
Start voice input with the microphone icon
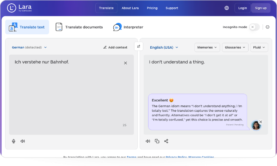[x=14, y=141]
